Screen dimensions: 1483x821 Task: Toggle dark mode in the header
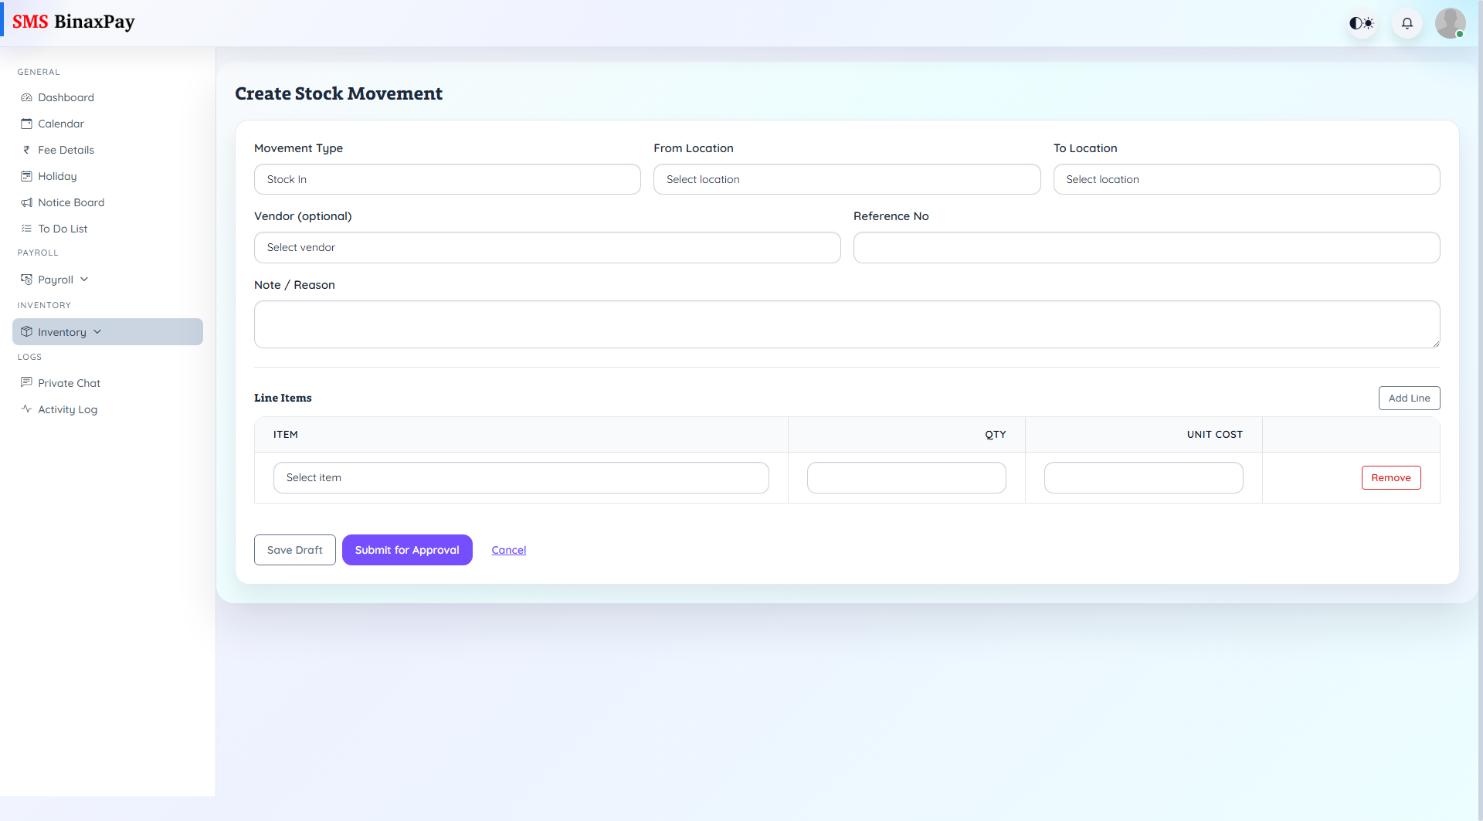pos(1361,23)
